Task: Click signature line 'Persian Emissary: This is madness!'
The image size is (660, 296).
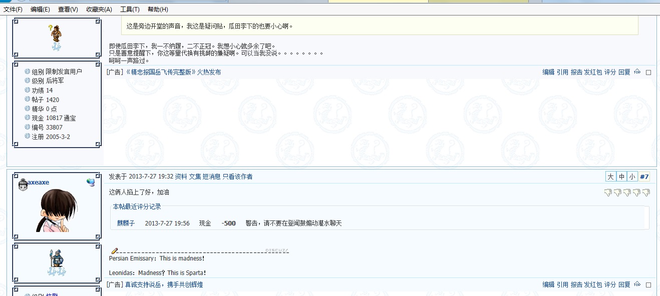Action: click(157, 258)
